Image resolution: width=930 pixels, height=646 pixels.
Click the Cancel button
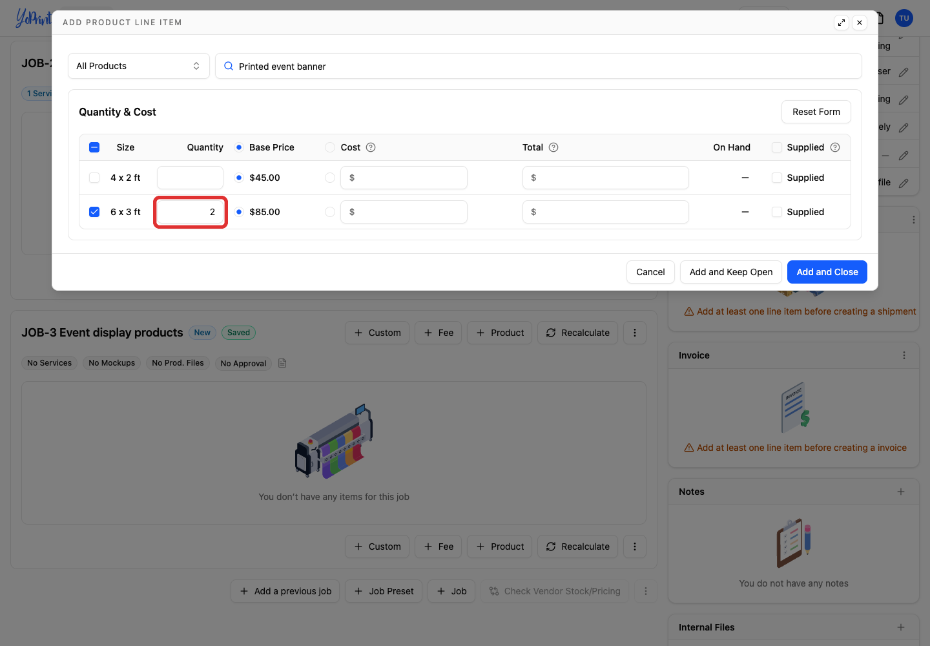point(650,272)
